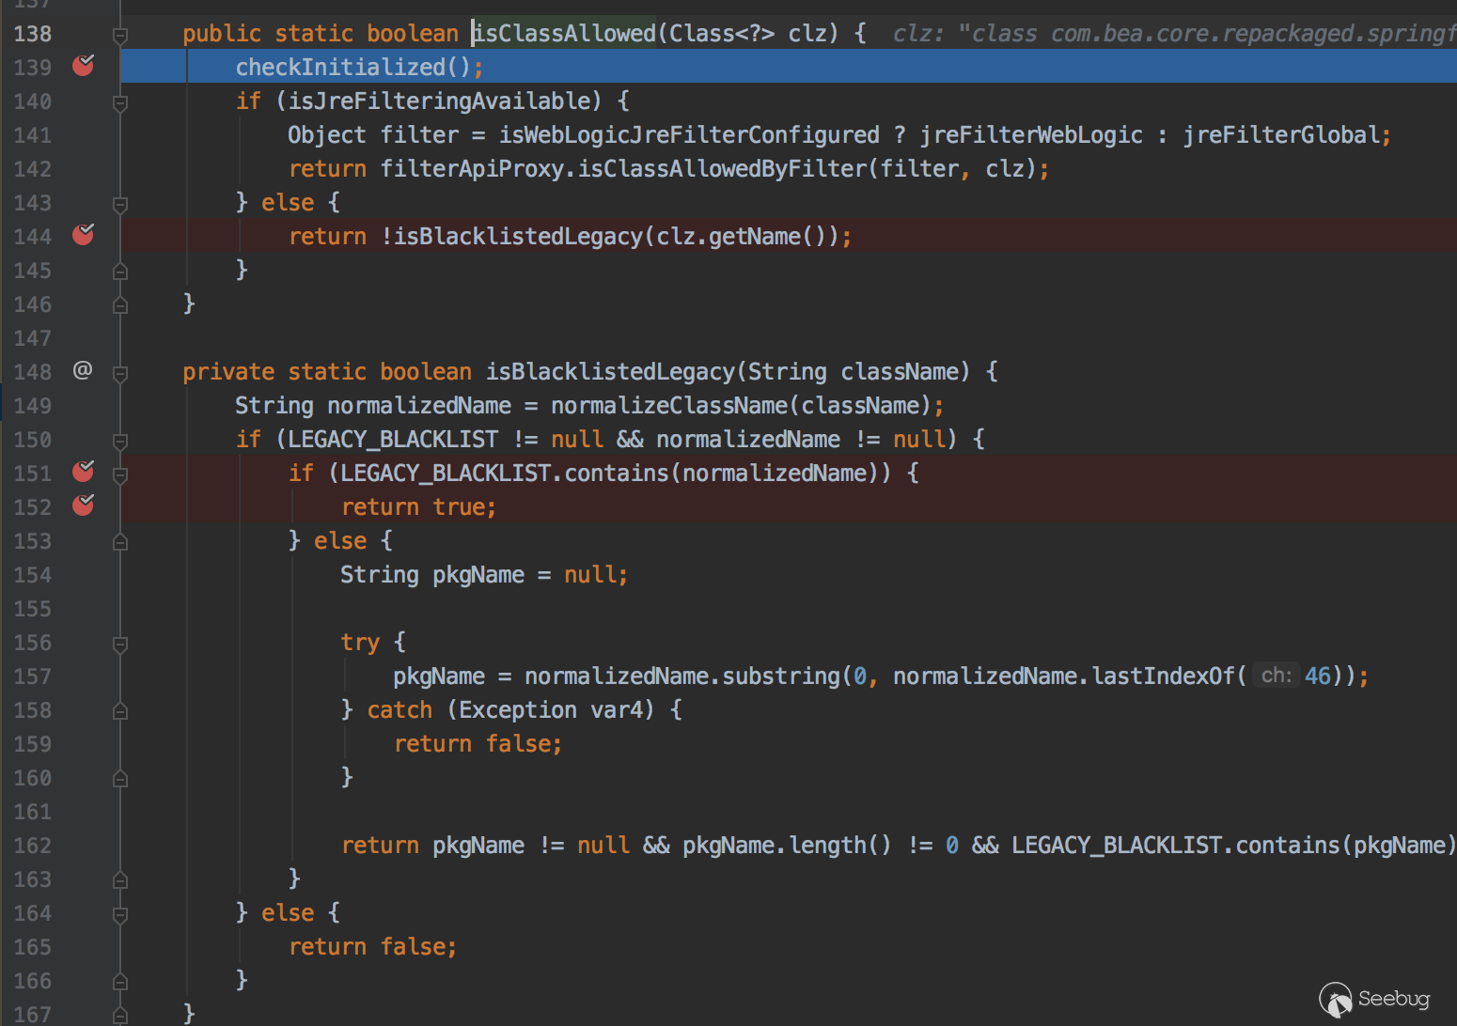The width and height of the screenshot is (1457, 1026).
Task: Click the isClassAllowedByFilter method call
Action: [x=722, y=168]
